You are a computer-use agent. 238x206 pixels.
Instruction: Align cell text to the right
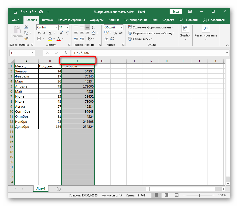click(x=87, y=33)
